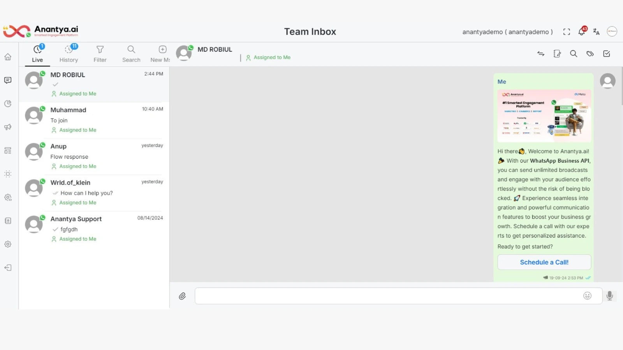
Task: Click the 'How can I help you?' preview
Action: (86, 193)
